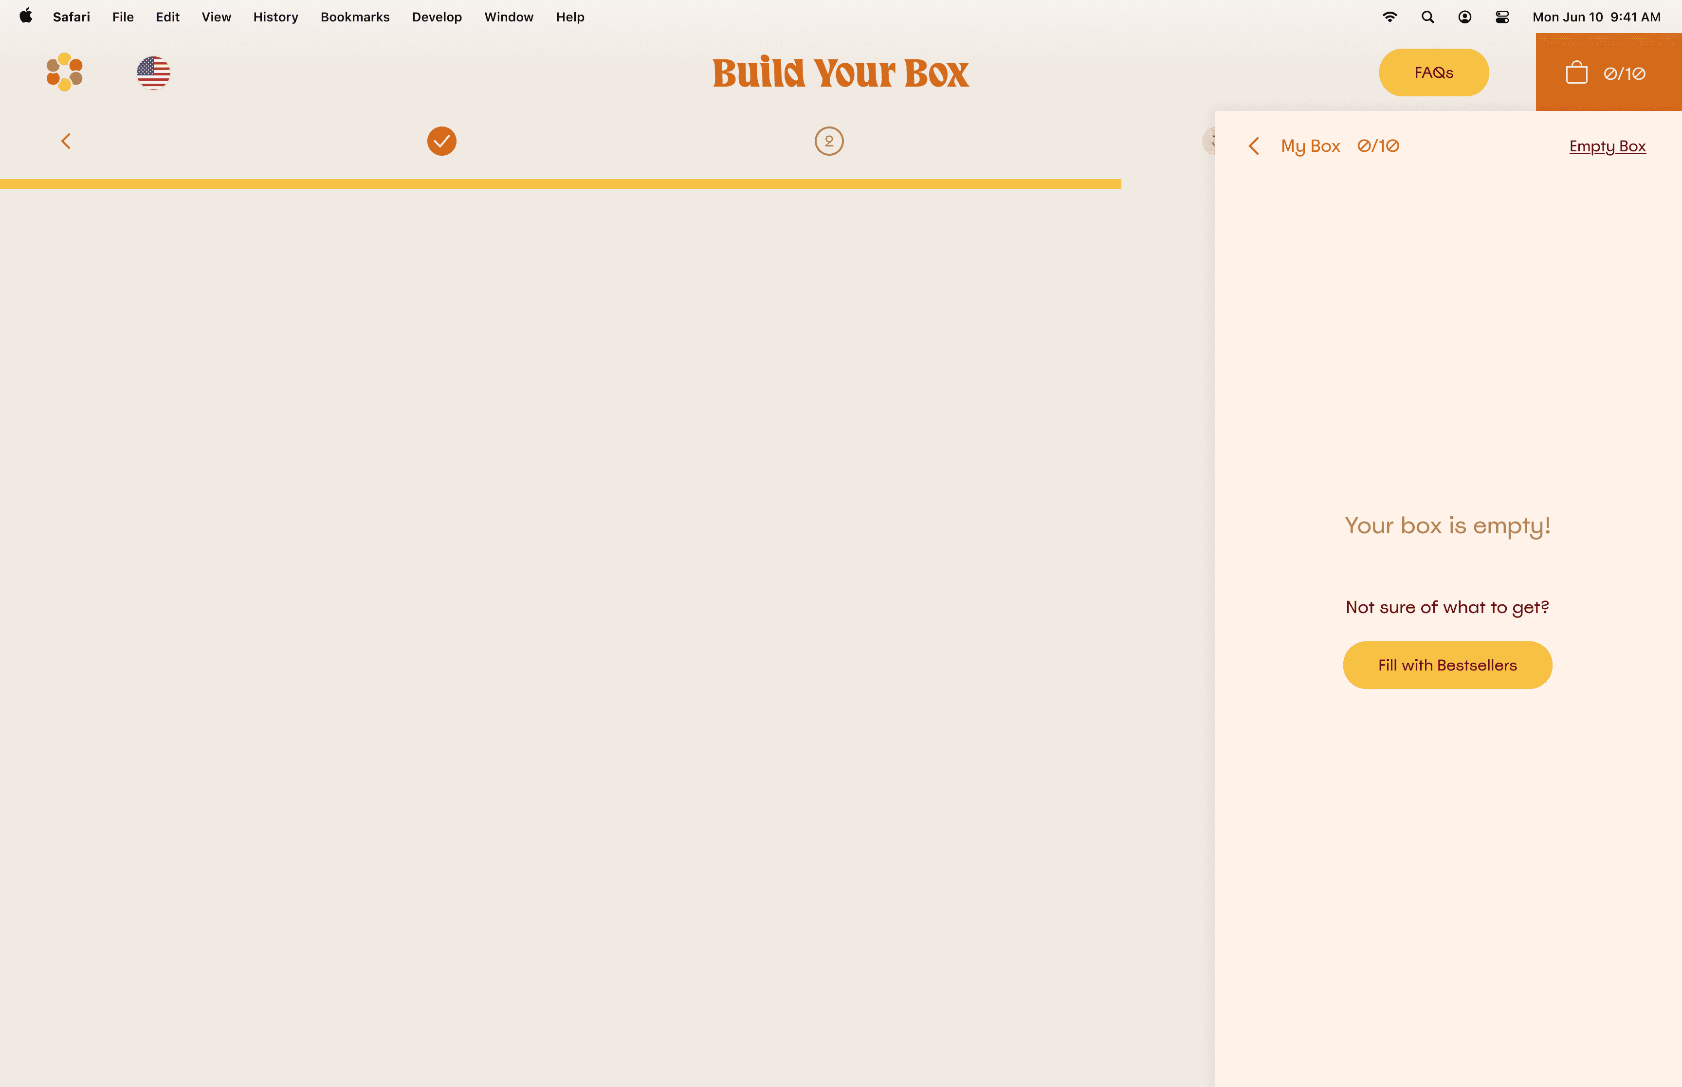
Task: Click the user account menu bar icon
Action: point(1464,17)
